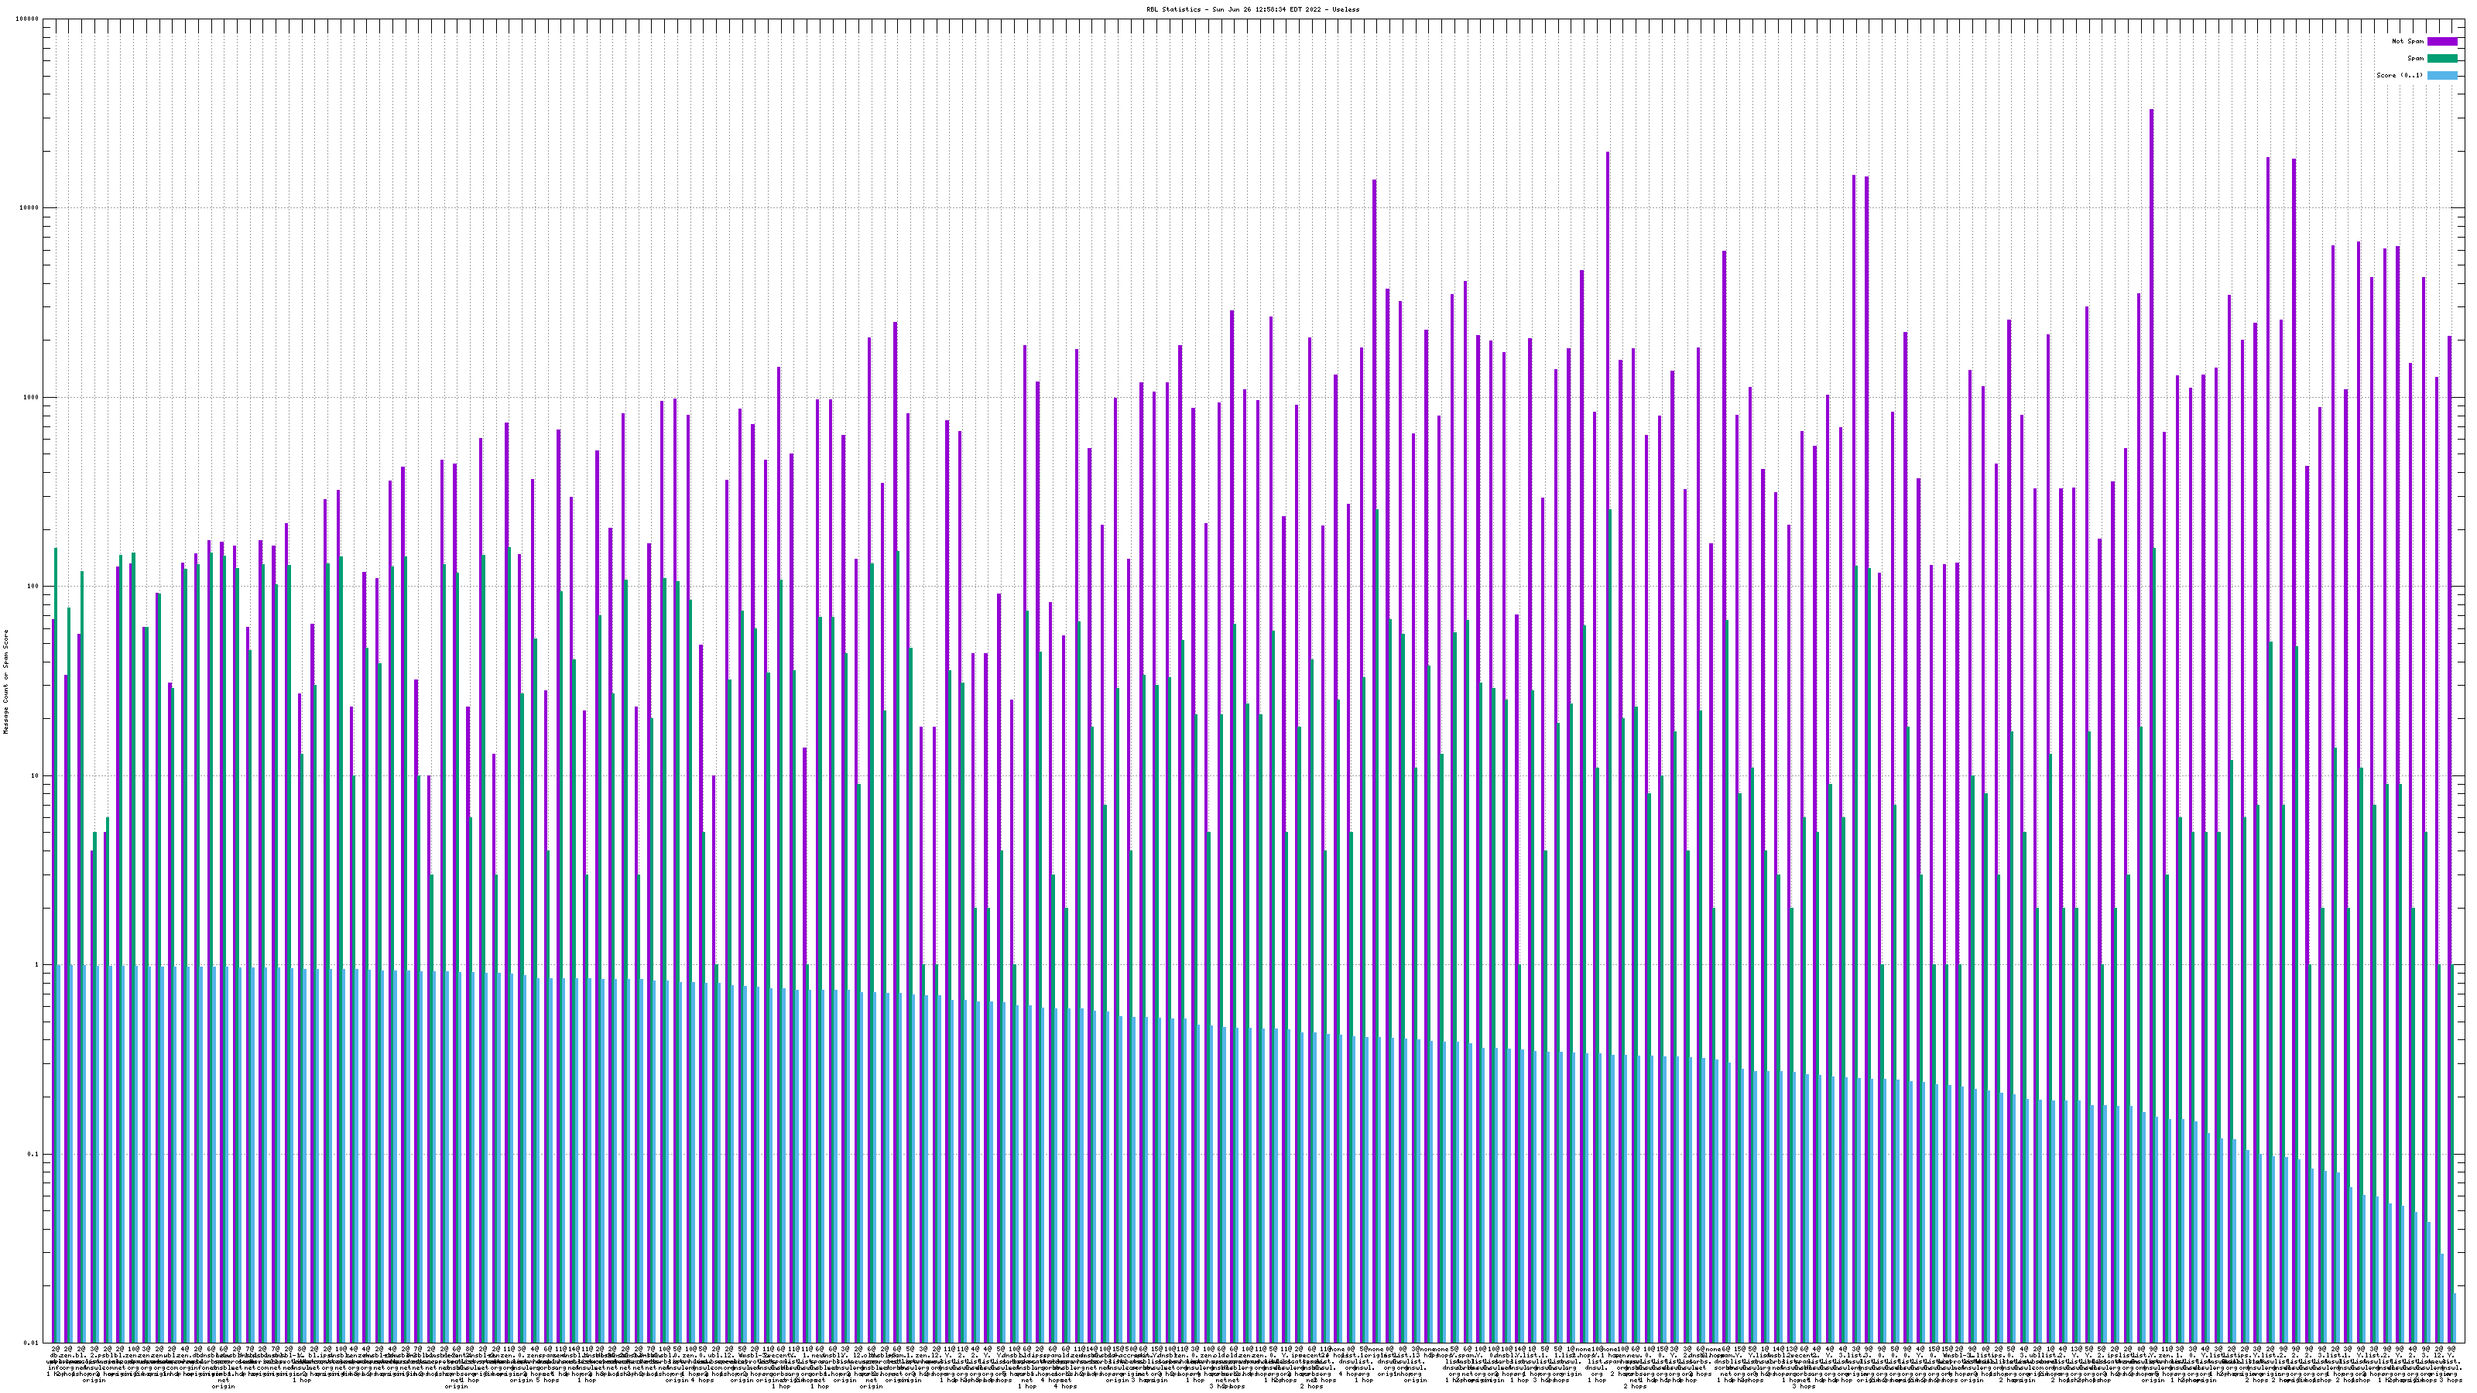Select the "Not Spam" legend label
The image size is (2477, 1393).
(2408, 41)
